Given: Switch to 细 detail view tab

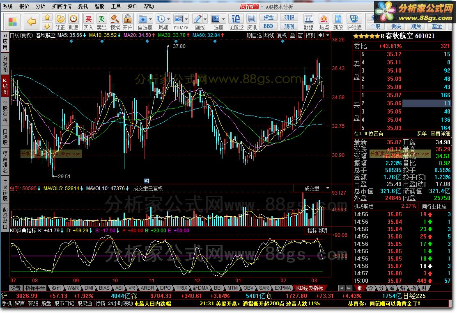Looking at the screenshot, I should [x=360, y=288].
